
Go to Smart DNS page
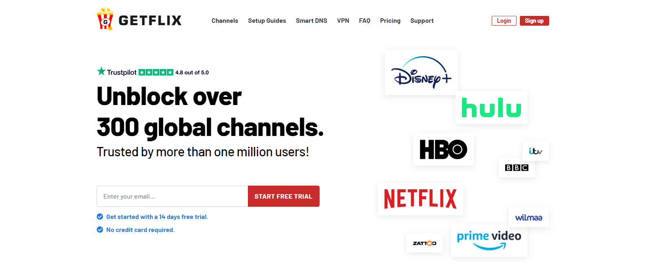coord(311,21)
